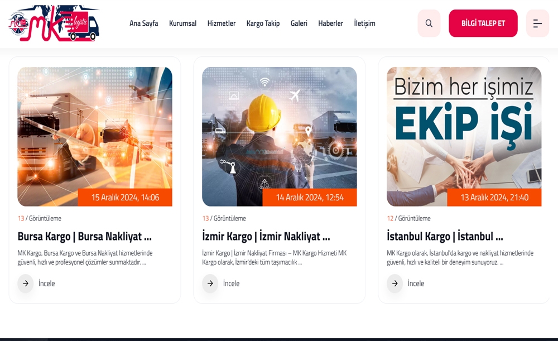The image size is (558, 341).
Task: Open the Galeri page
Action: pyautogui.click(x=299, y=23)
